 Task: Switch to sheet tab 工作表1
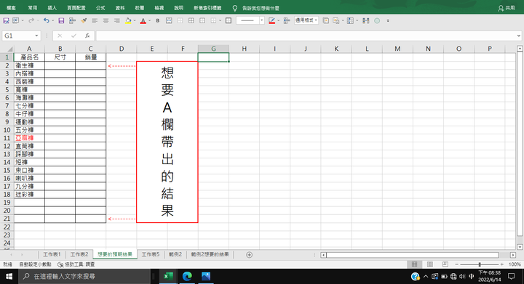coord(52,254)
